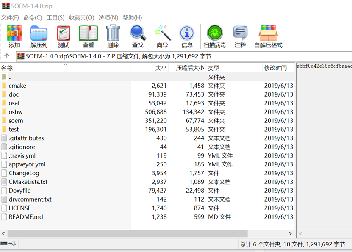Click the 文本文档 type for CMakeLists.txt
352x252 pixels.
(219, 182)
